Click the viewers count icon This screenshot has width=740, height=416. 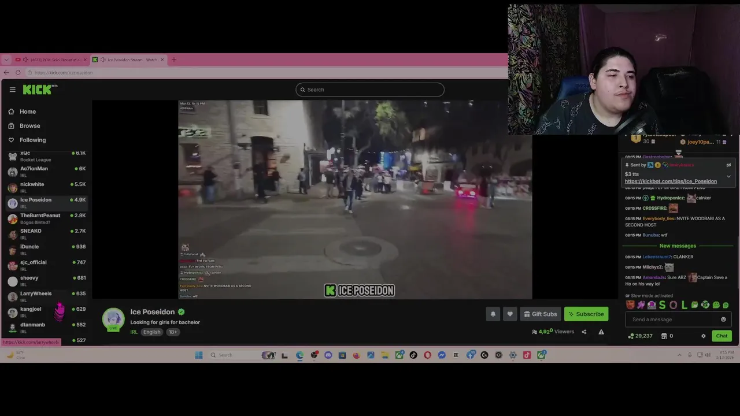(534, 332)
